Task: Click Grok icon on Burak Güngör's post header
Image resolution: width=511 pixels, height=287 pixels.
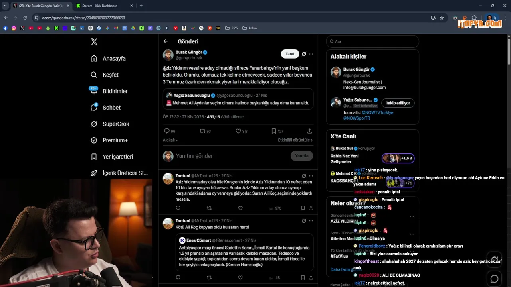Action: coord(304,54)
